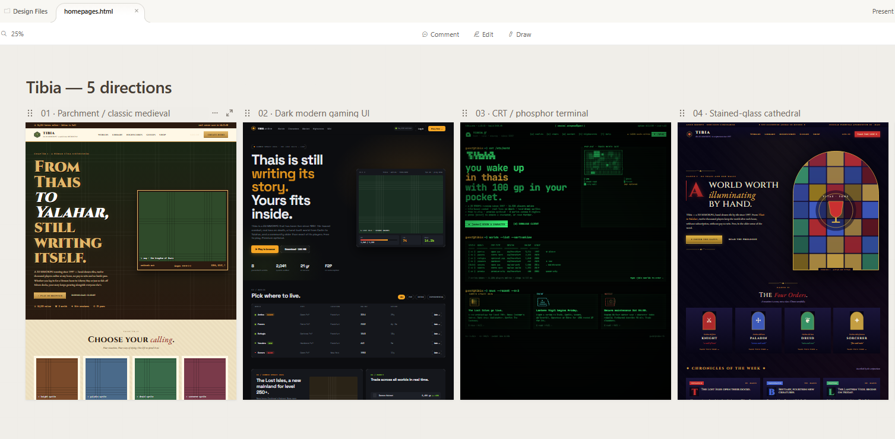Screen dimensions: 895x439
Task: Select the green Druid shield emblem
Action: 808,321
